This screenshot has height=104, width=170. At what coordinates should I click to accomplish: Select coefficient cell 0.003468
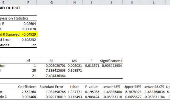coord(29,97)
